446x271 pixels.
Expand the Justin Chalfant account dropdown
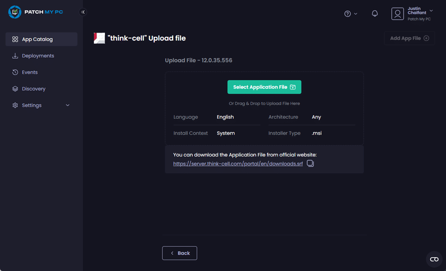(x=431, y=11)
